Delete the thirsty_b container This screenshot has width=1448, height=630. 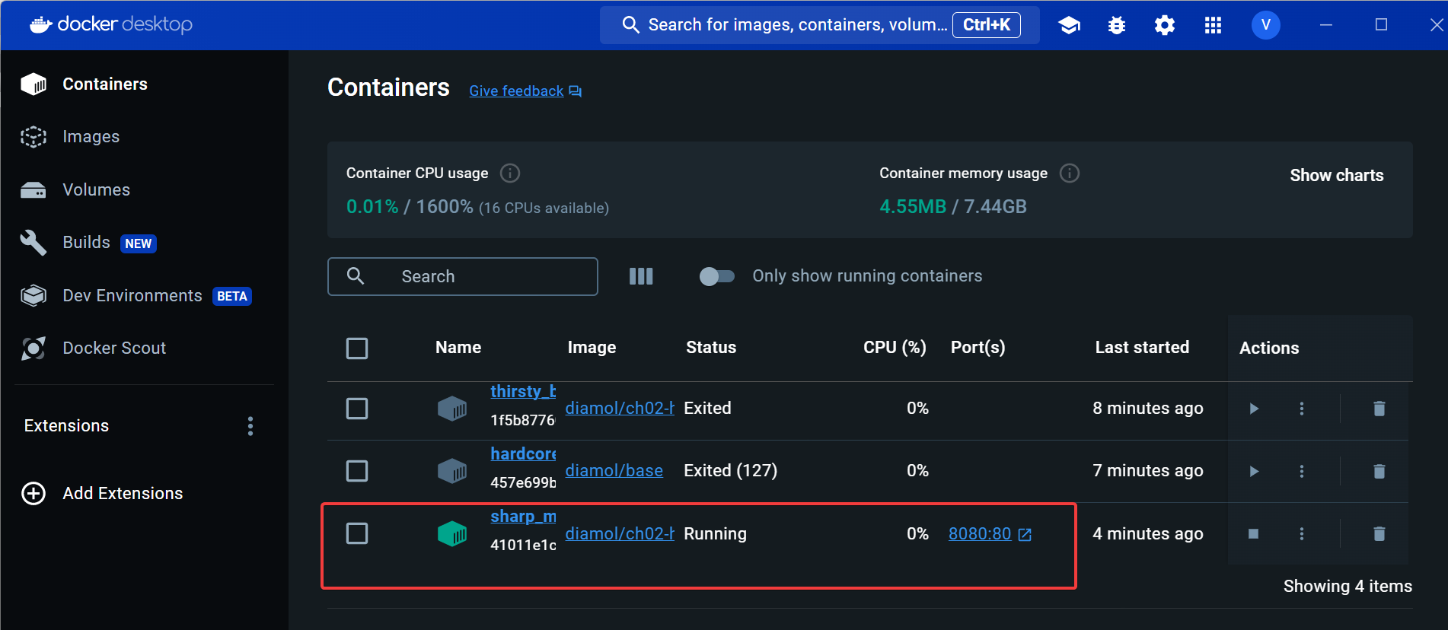pyautogui.click(x=1379, y=409)
